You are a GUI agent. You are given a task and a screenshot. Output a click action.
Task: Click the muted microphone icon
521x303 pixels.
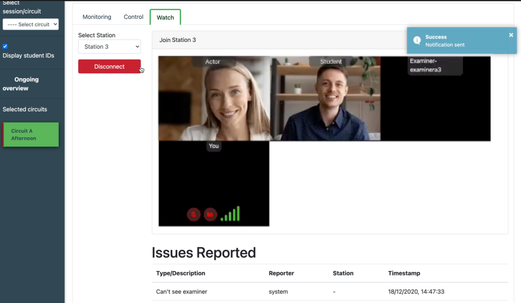pos(194,214)
